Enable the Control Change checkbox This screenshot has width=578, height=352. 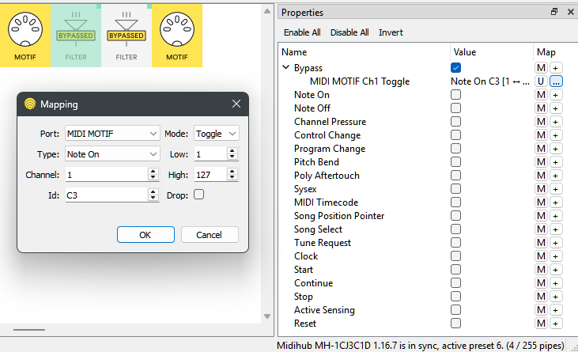click(x=455, y=135)
